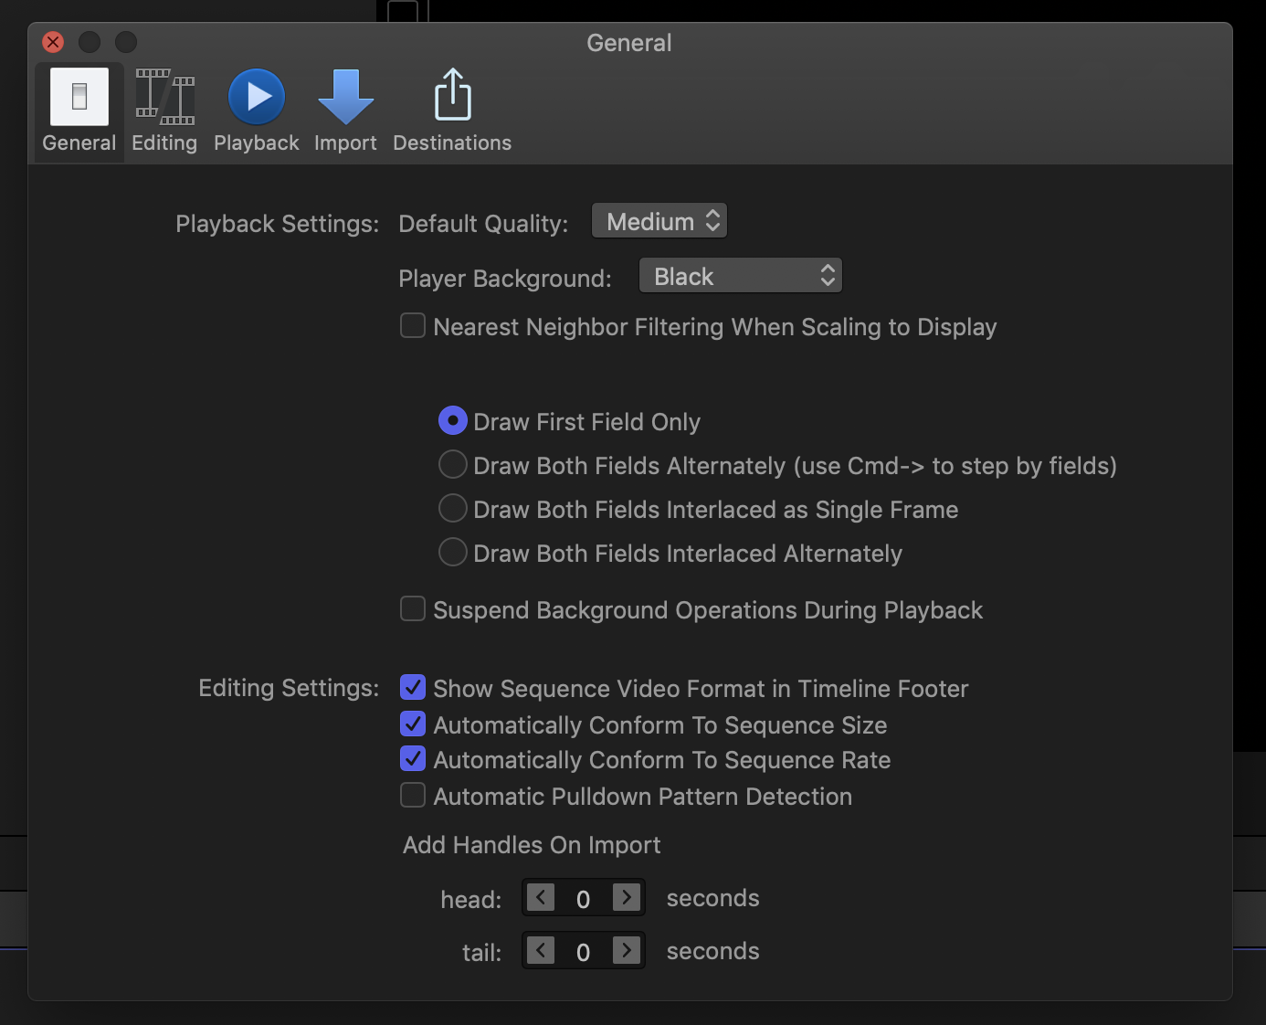The width and height of the screenshot is (1266, 1025).
Task: Click the head seconds value field
Action: pyautogui.click(x=584, y=899)
